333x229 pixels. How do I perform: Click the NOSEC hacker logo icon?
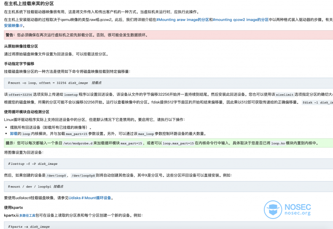273,210
